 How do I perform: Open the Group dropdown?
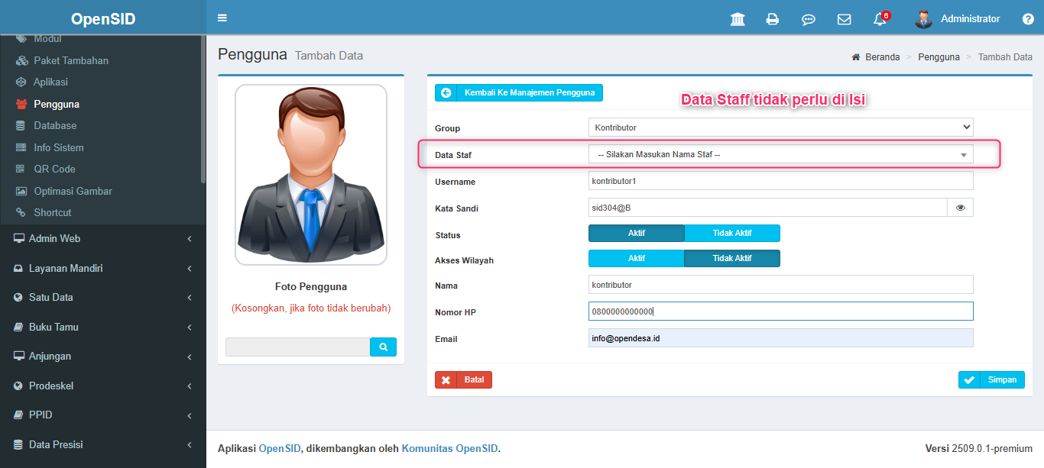[780, 127]
